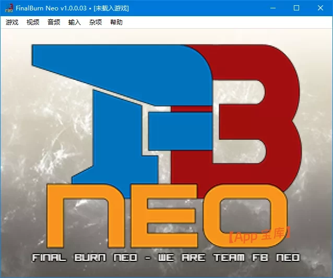This screenshot has width=333, height=278.
Task: Close the FinalBurn Neo window
Action: [320, 8]
